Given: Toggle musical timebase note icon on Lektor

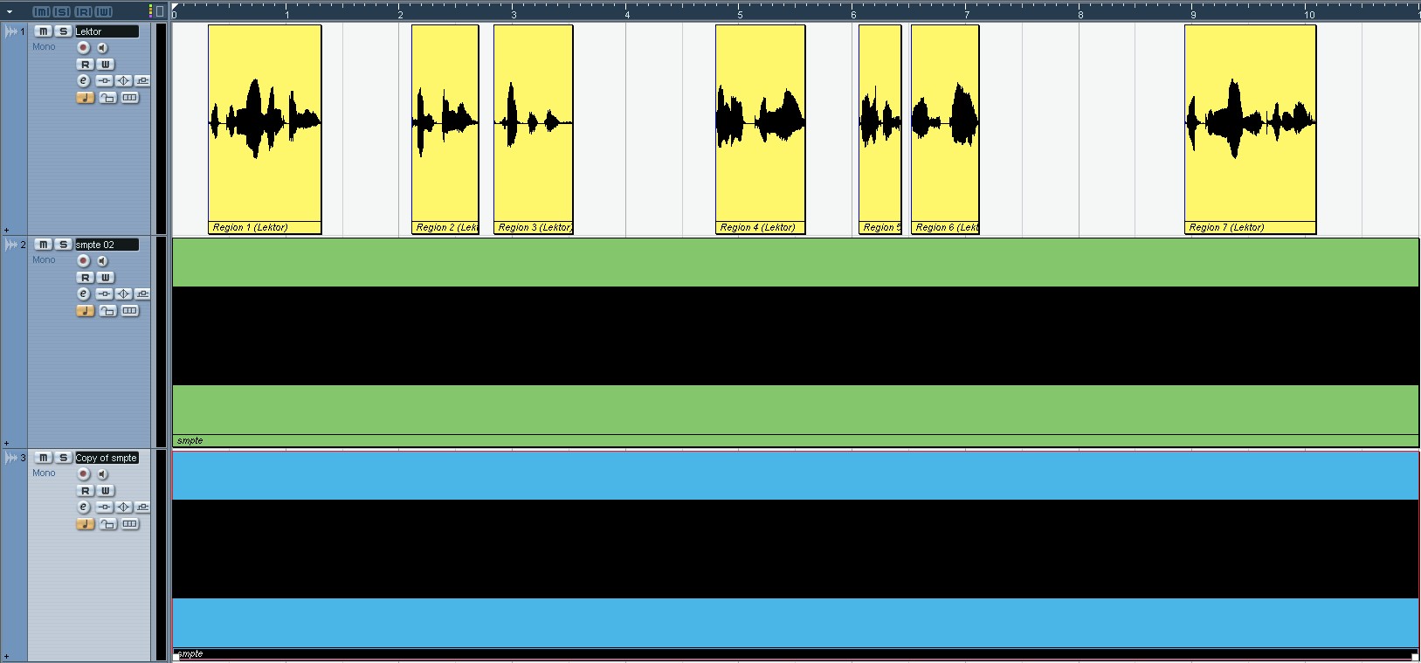Looking at the screenshot, I should click(x=85, y=98).
